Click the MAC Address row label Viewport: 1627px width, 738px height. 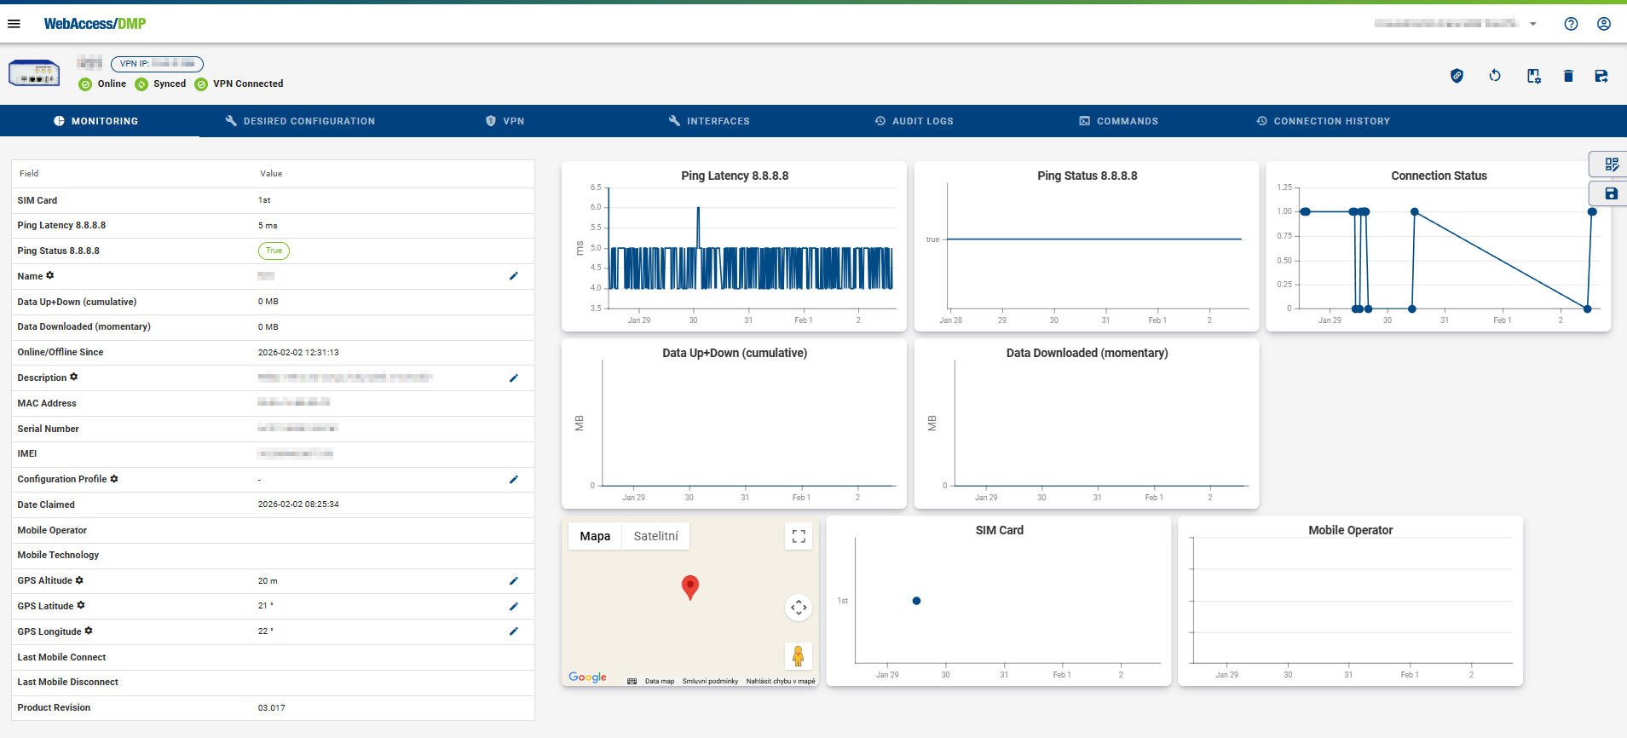(47, 403)
